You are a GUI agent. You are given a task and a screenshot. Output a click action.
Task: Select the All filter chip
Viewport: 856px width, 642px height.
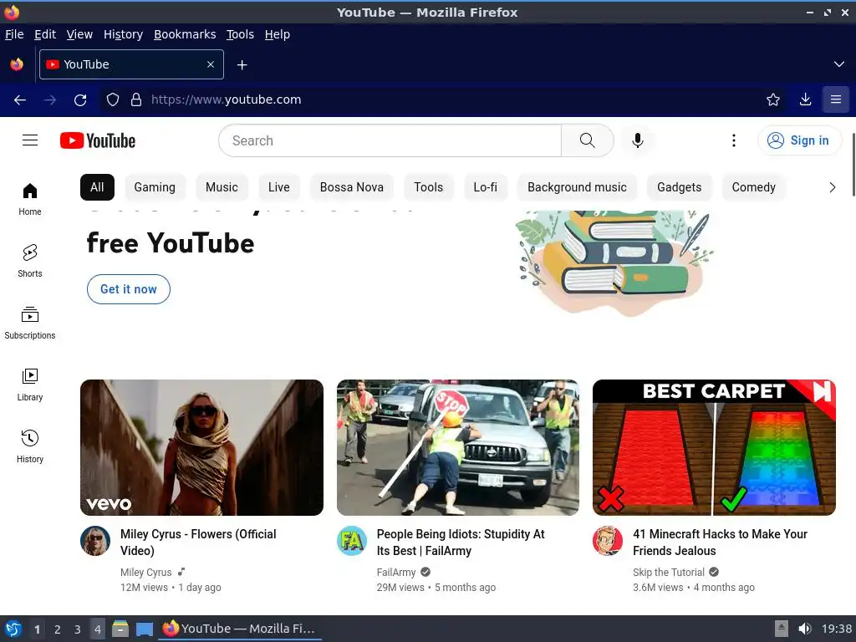97,187
